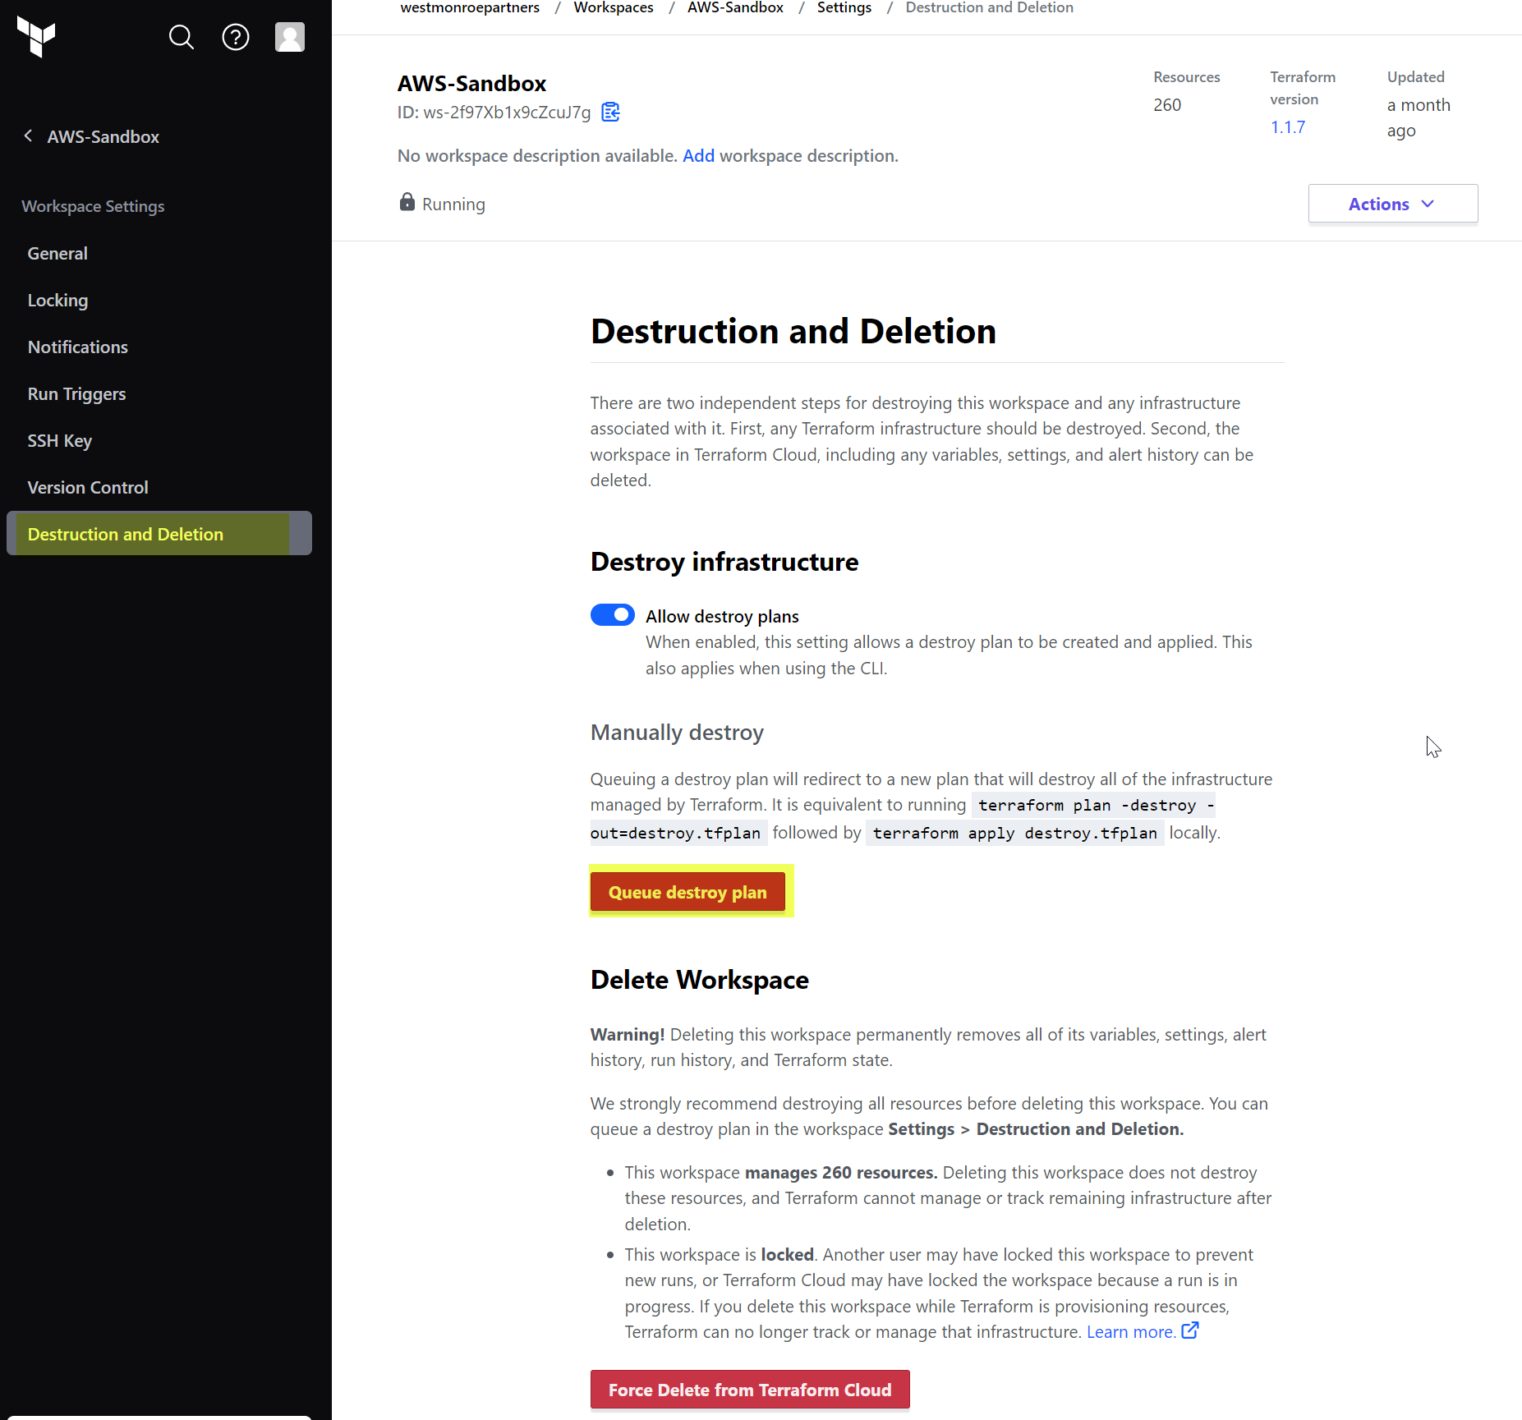Open the user profile avatar
1522x1420 pixels.
tap(290, 37)
